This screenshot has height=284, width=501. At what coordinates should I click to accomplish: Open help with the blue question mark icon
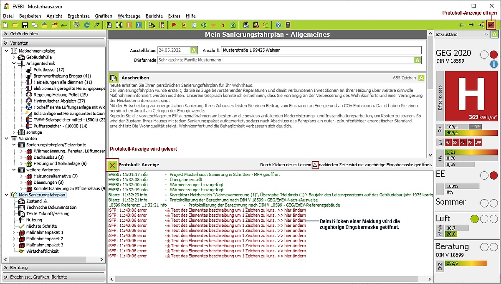[x=278, y=25]
